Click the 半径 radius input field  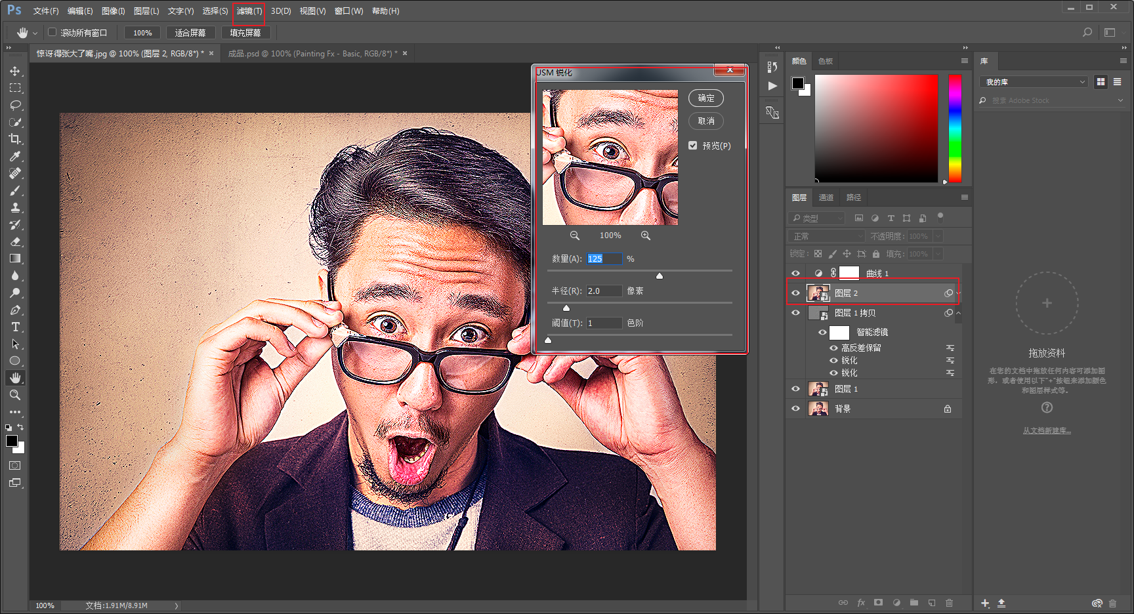pyautogui.click(x=604, y=291)
